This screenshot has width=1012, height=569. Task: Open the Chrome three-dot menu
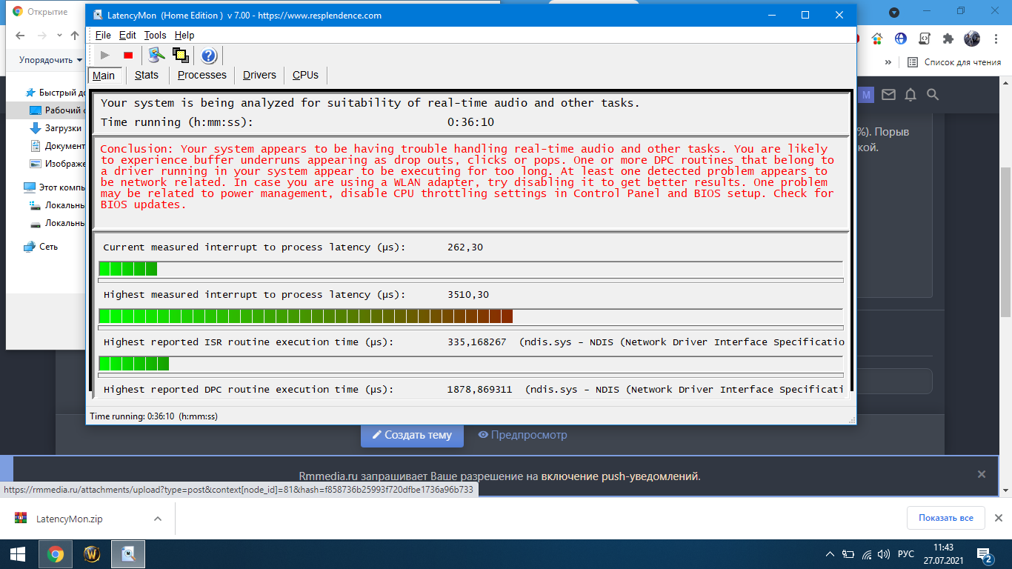click(995, 39)
